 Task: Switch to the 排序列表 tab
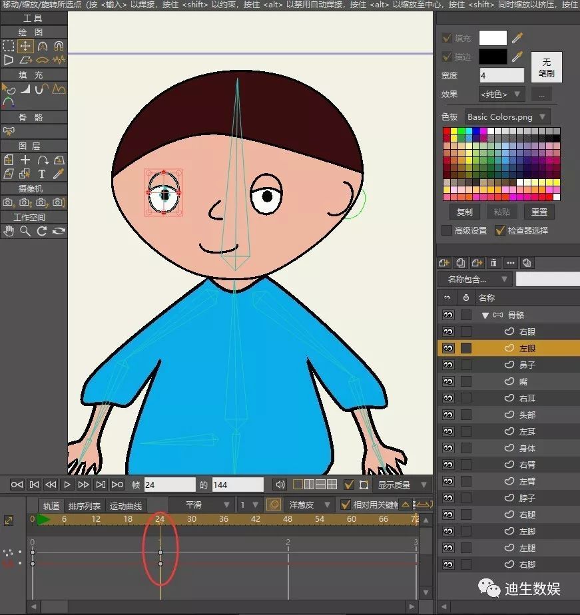click(x=85, y=506)
